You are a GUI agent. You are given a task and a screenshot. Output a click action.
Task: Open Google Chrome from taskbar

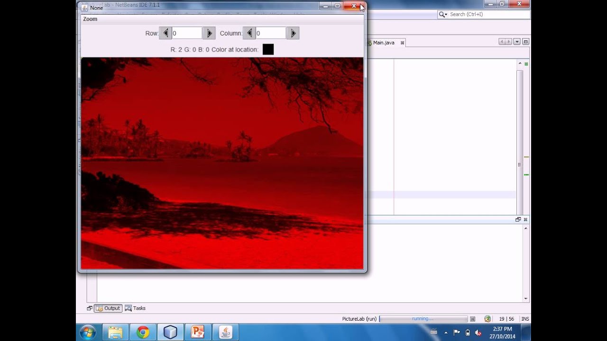(x=143, y=332)
